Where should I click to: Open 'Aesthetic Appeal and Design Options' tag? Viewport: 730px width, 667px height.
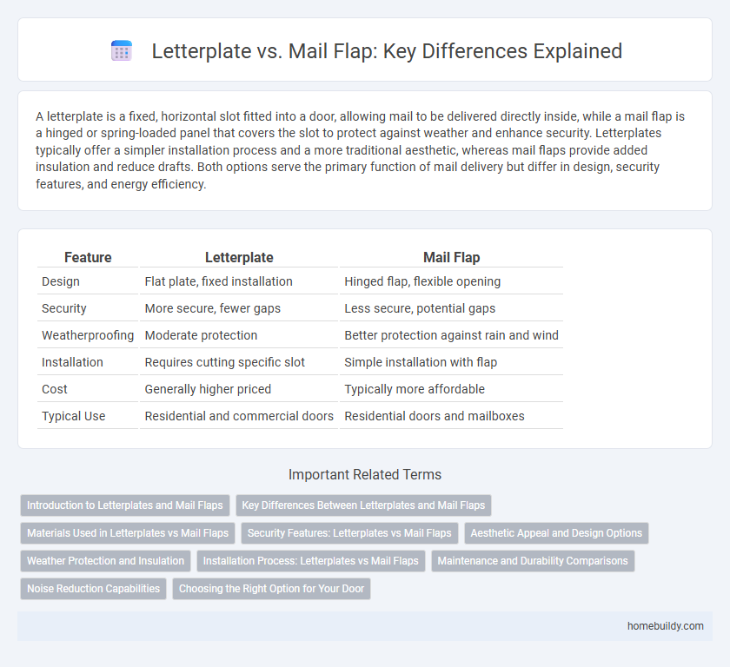click(556, 533)
